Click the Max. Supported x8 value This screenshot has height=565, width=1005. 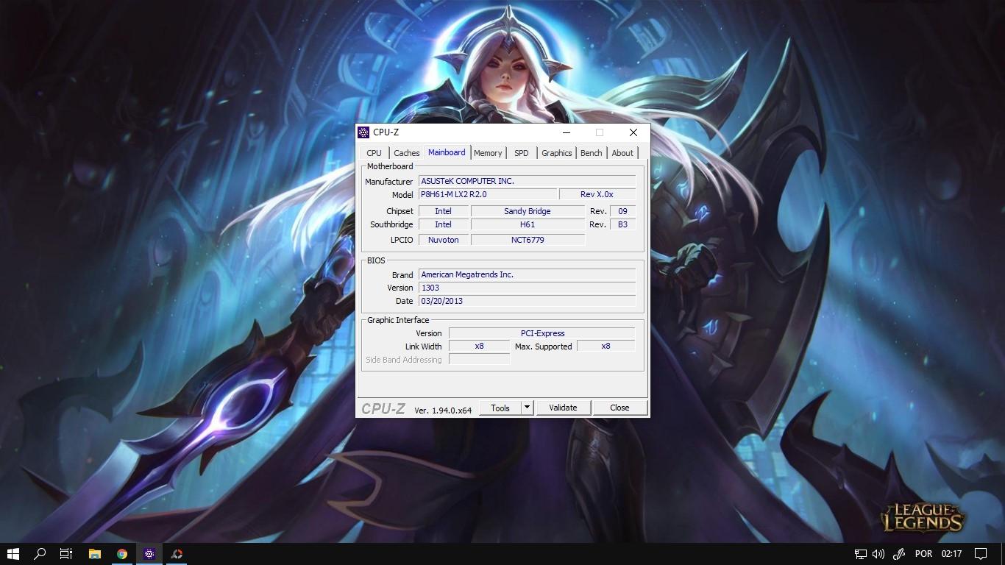(x=606, y=346)
